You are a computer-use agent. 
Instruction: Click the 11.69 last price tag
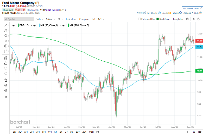pyautogui.click(x=199, y=41)
